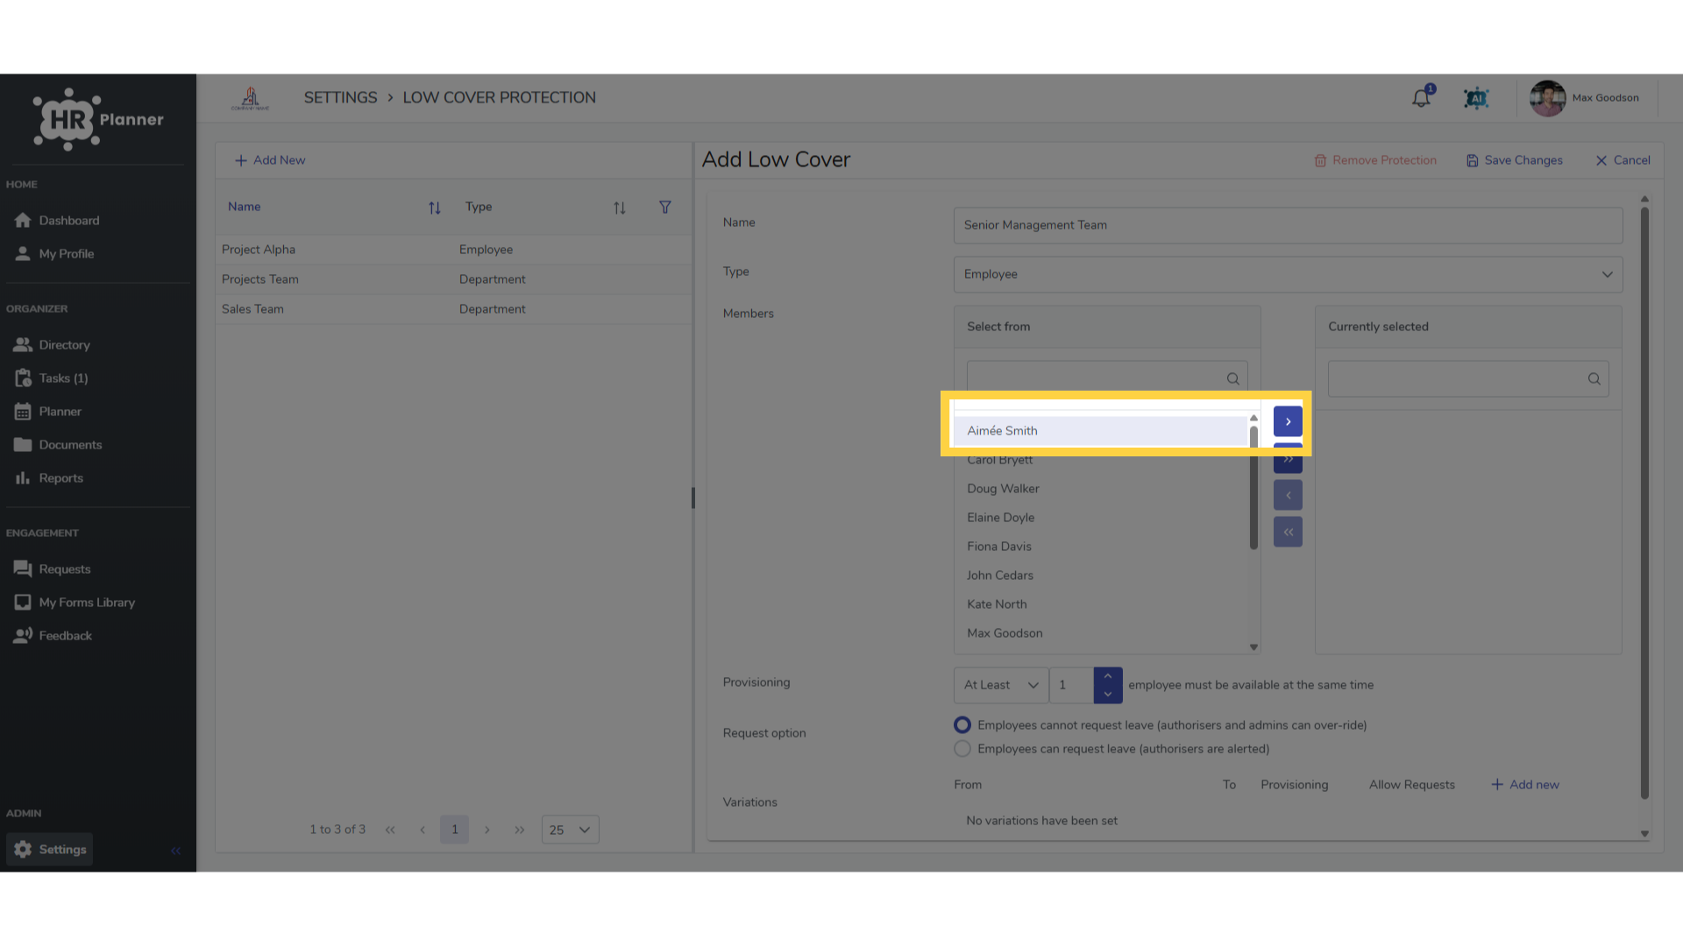Select 'Employees can request leave' option
Viewport: 1683px width, 946px height.
[962, 749]
